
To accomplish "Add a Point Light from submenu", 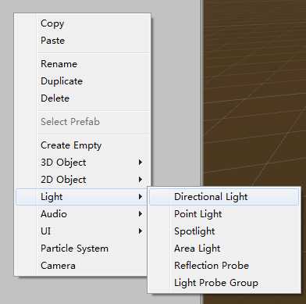I will 224,214.
